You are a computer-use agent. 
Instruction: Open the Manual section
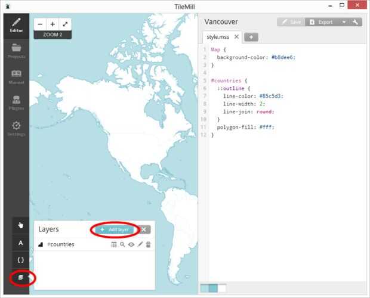pyautogui.click(x=16, y=77)
